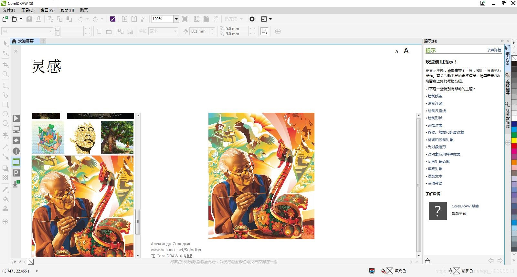Create a new document with the New icon

click(x=5, y=19)
